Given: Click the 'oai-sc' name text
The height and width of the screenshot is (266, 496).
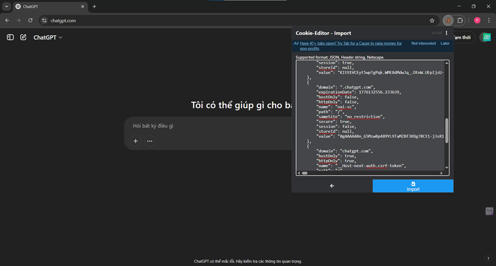Looking at the screenshot, I should 345,107.
